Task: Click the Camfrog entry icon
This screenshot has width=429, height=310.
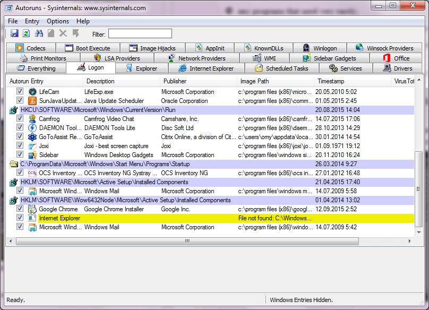Action: coord(32,119)
